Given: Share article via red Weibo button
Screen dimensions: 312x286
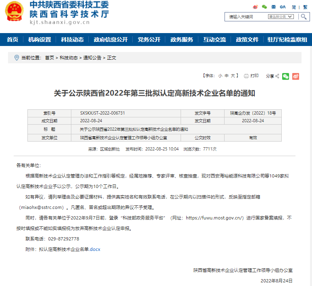Looking at the screenshot, I should [295, 76].
